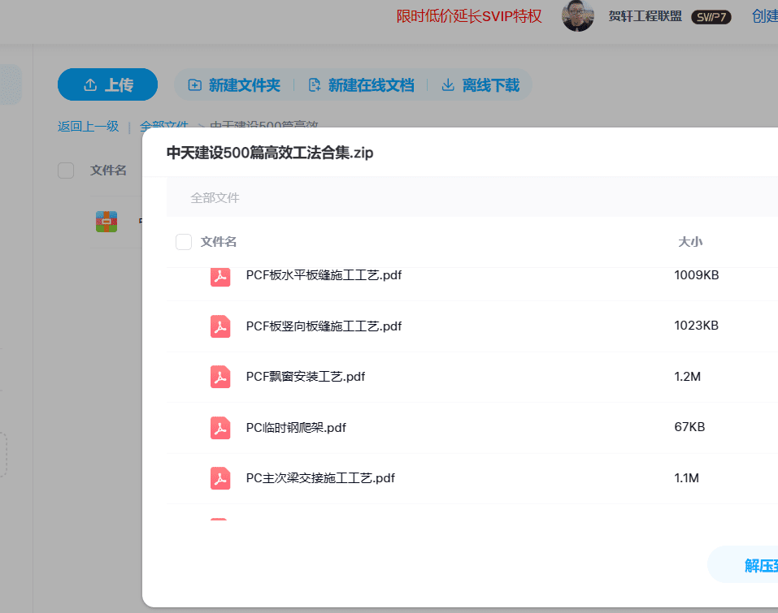Select file PCF板水平板缝施工工艺.pdf
The width and height of the screenshot is (778, 613).
(324, 275)
